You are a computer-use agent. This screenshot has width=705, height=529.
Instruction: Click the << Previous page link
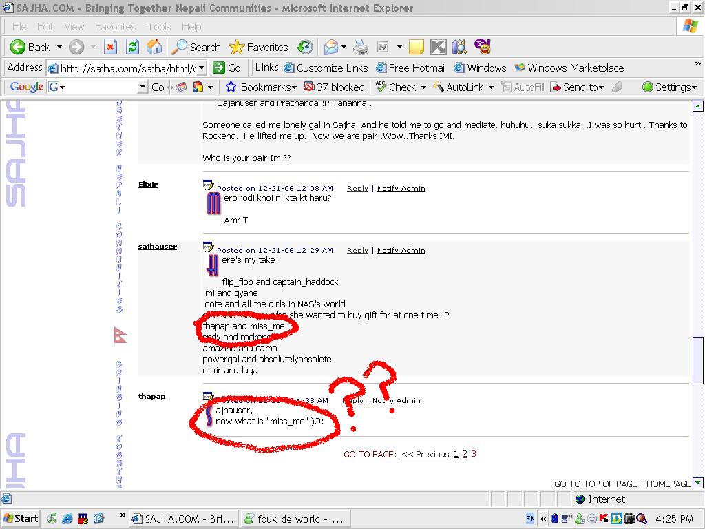(x=425, y=454)
